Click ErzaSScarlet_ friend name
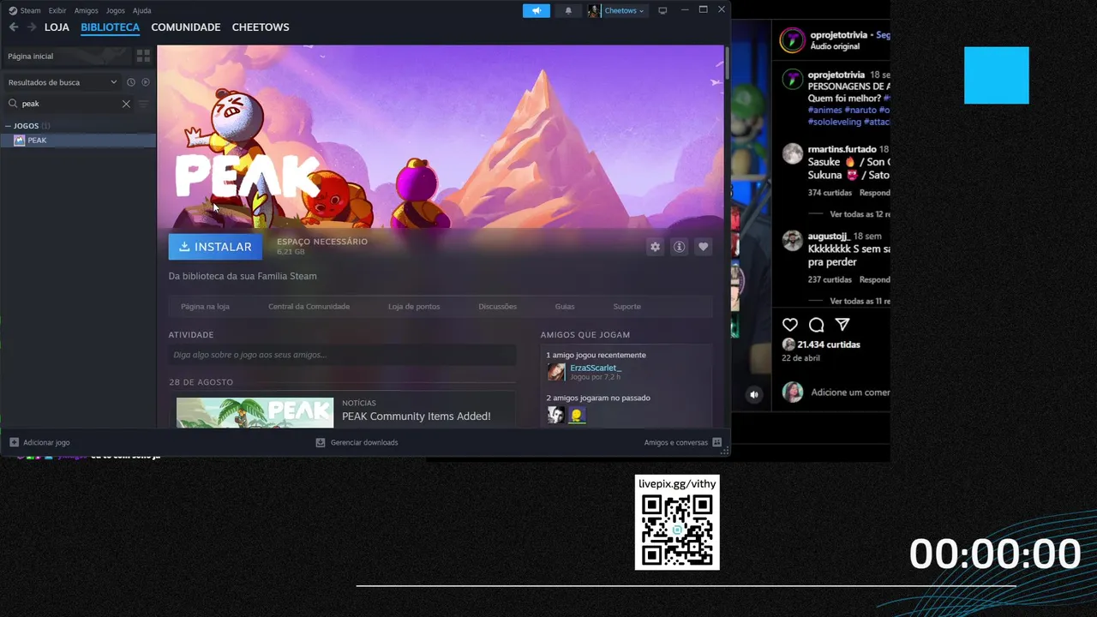1097x617 pixels. point(596,368)
